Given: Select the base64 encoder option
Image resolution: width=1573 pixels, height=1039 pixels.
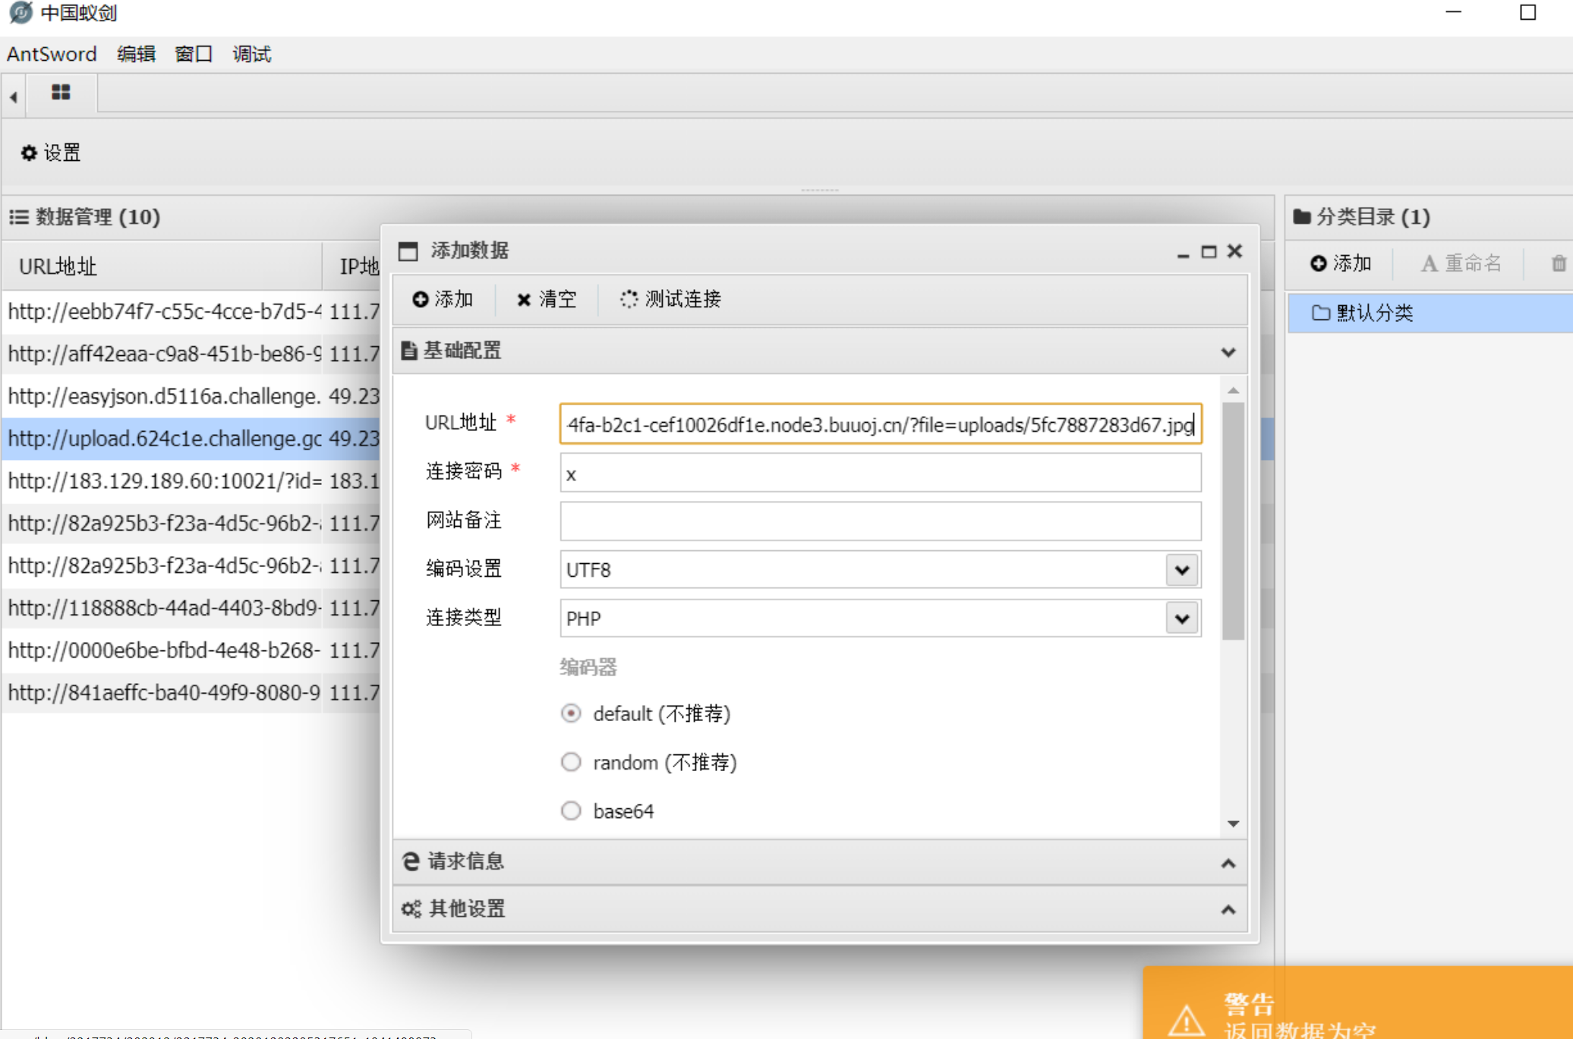Looking at the screenshot, I should click(x=571, y=811).
